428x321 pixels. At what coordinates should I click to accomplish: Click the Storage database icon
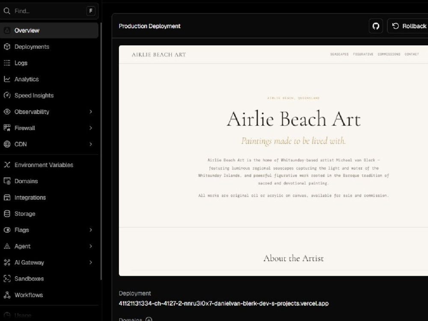(7, 214)
